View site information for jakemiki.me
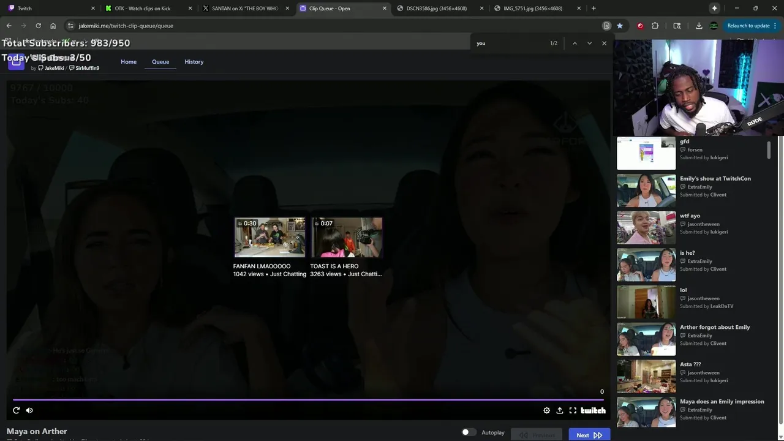The image size is (784, 441). 70,26
